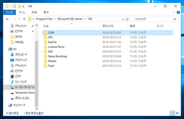Screen dimensions: 184x119
Task: Open the ファイル menu tab
Action: [9, 12]
